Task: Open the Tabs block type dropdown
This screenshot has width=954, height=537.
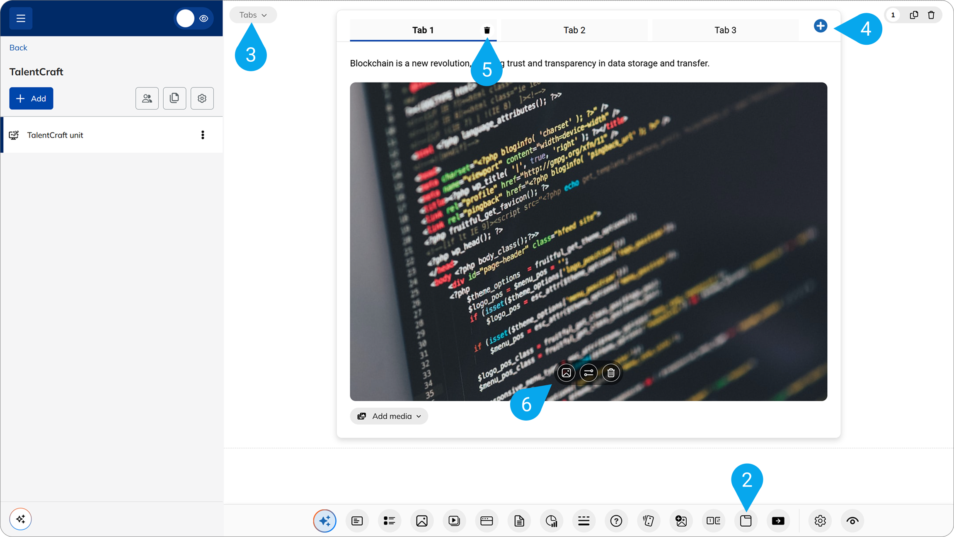Action: (253, 15)
